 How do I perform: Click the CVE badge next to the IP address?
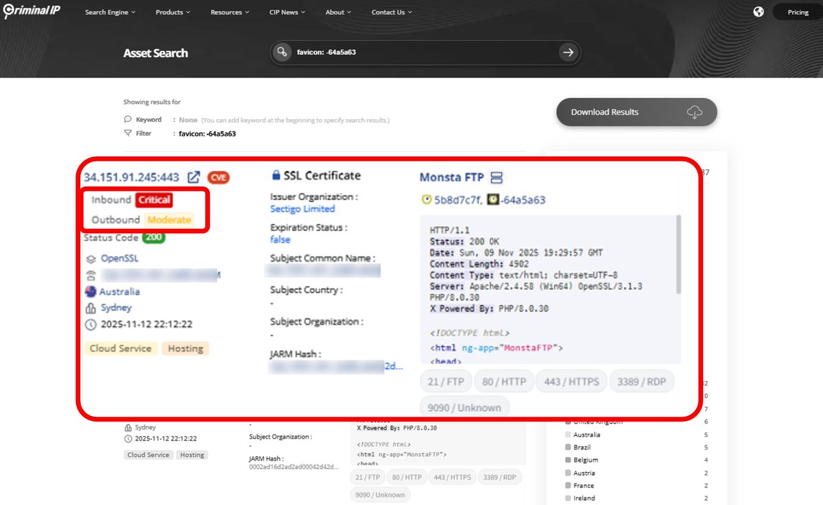coord(218,177)
